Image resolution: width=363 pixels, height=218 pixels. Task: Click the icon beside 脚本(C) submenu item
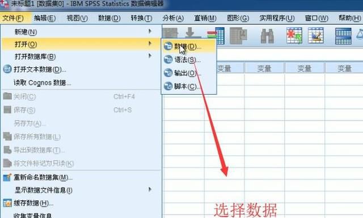click(168, 86)
